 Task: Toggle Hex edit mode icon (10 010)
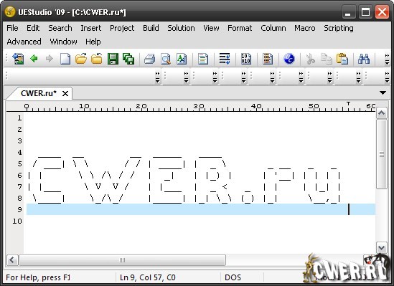pyautogui.click(x=245, y=59)
